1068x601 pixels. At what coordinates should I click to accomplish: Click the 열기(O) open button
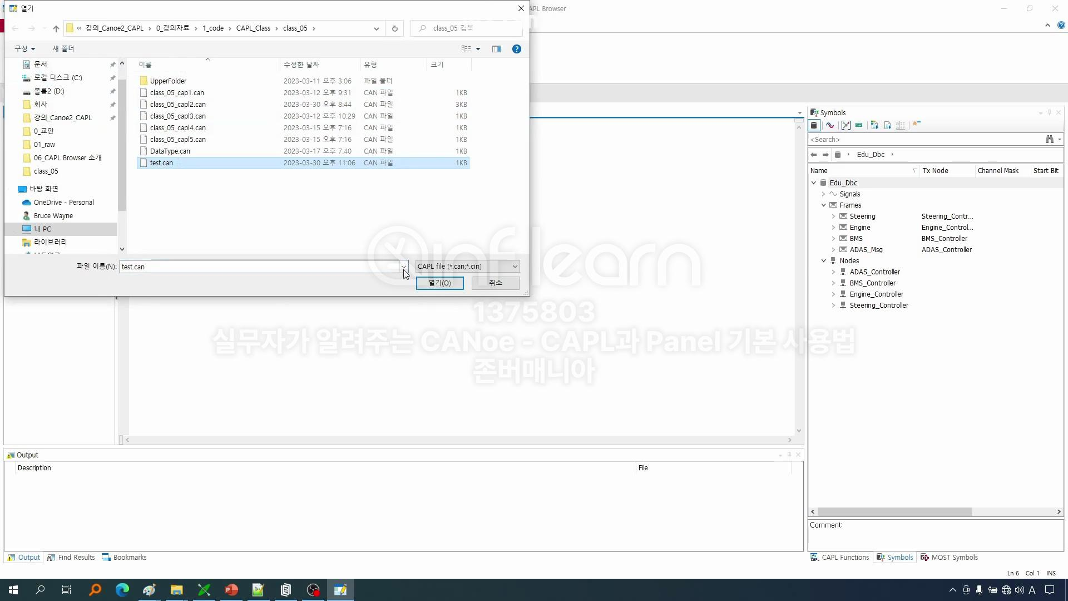coord(439,283)
